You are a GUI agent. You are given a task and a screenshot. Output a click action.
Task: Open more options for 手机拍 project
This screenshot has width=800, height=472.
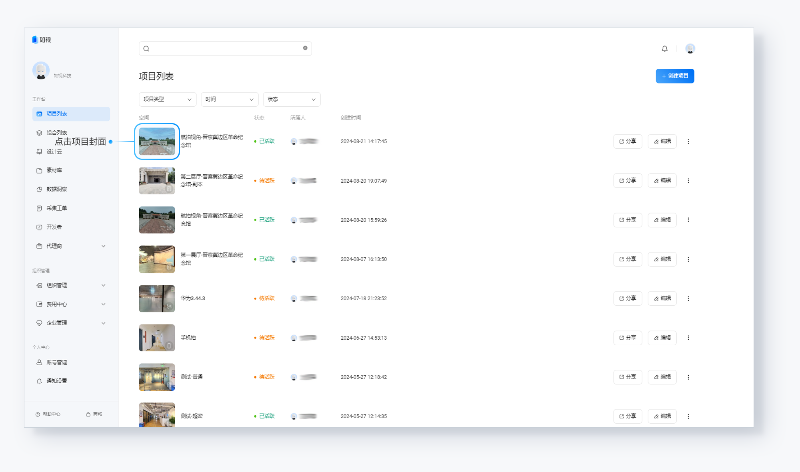pos(688,338)
